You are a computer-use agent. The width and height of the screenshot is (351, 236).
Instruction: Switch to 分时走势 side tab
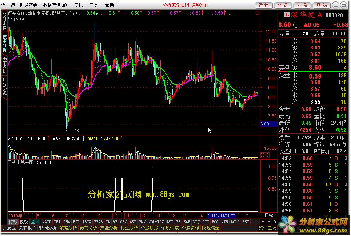pyautogui.click(x=4, y=21)
